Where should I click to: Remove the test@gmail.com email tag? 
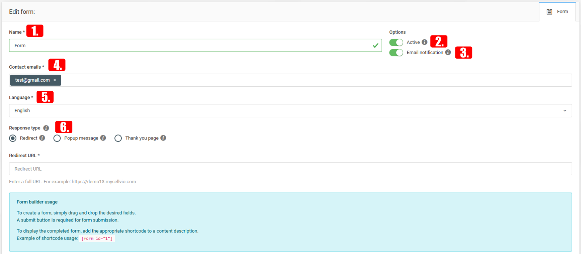(55, 80)
